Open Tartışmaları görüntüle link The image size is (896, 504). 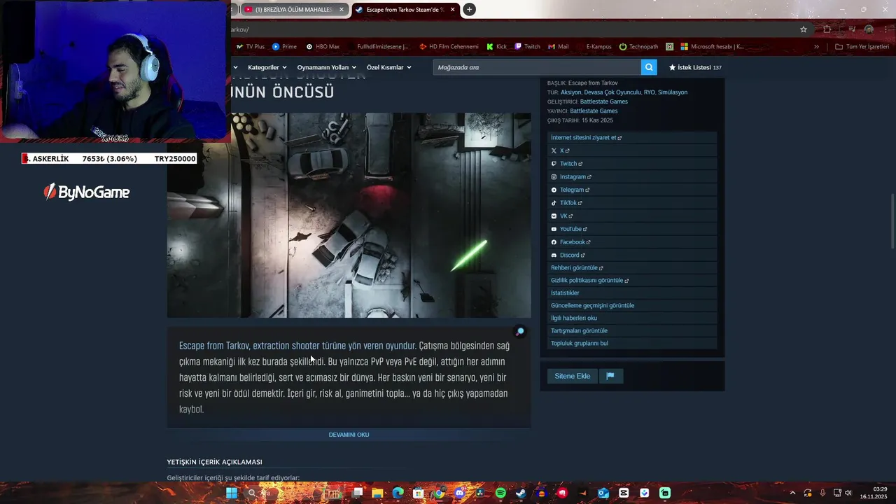click(632, 331)
